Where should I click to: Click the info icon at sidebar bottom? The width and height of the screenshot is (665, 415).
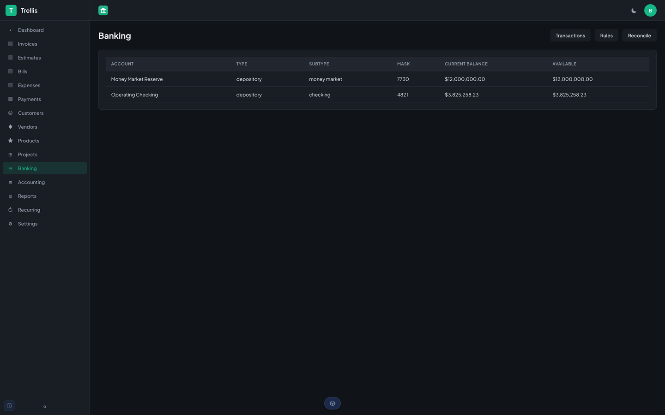click(x=9, y=406)
